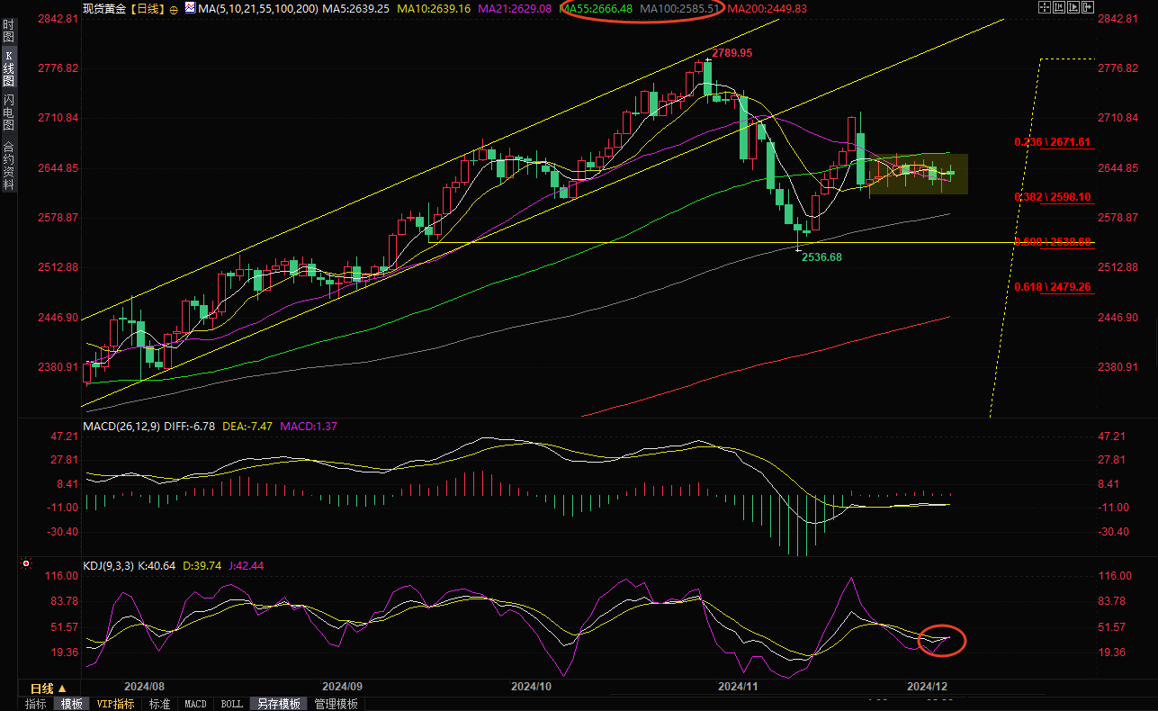Viewport: 1158px width, 711px height.
Task: Click the 2024/09 date on time axis
Action: point(341,686)
